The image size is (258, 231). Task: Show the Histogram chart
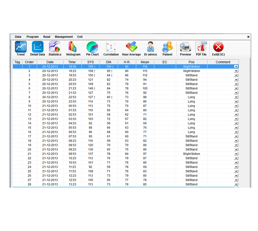pyautogui.click(x=73, y=48)
